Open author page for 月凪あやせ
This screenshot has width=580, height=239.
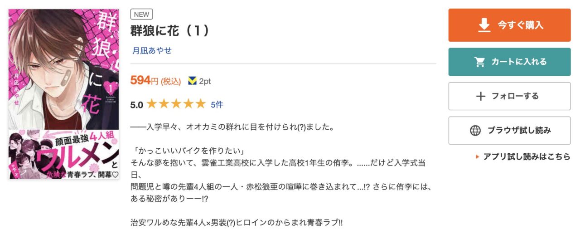click(151, 50)
